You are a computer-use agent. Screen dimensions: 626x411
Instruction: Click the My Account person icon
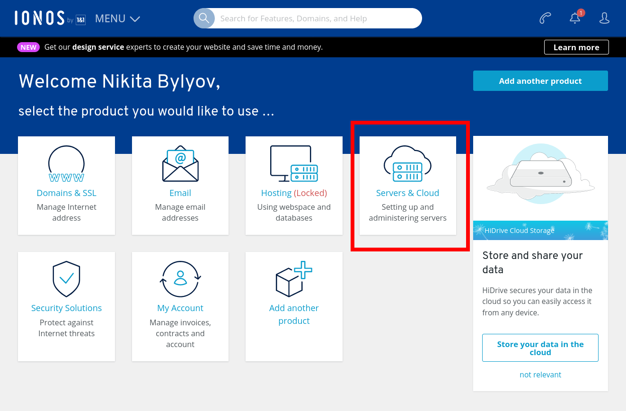coord(180,279)
